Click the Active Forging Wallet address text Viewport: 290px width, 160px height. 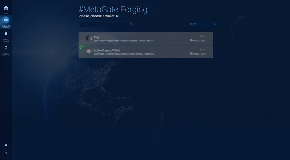click(124, 54)
